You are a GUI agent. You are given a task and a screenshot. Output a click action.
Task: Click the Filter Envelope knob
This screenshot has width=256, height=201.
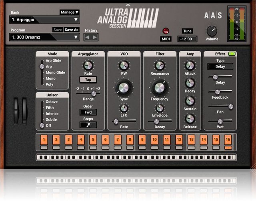[x=160, y=108]
